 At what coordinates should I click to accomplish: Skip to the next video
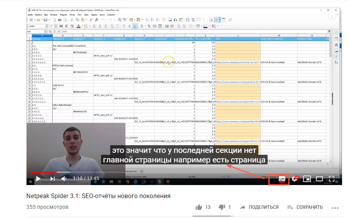[53, 179]
